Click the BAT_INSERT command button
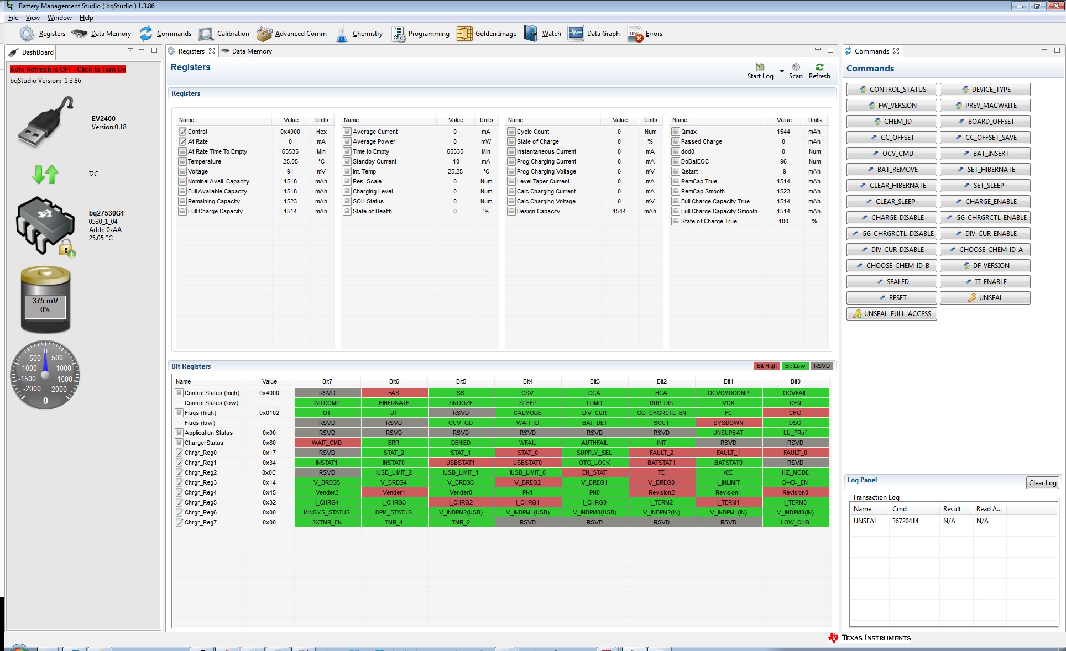Image resolution: width=1066 pixels, height=651 pixels. tap(985, 154)
